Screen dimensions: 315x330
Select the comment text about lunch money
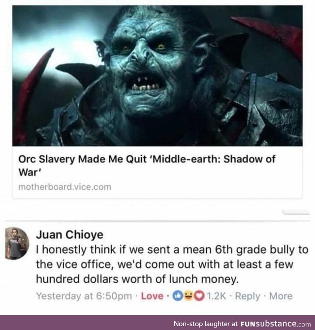pos(172,264)
